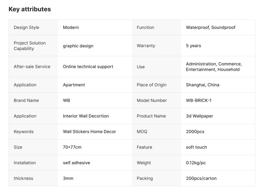Click the Modern design style value

[71, 27]
